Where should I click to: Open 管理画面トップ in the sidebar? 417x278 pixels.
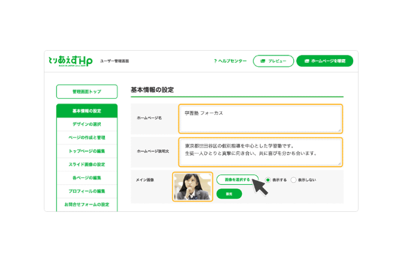coord(87,91)
